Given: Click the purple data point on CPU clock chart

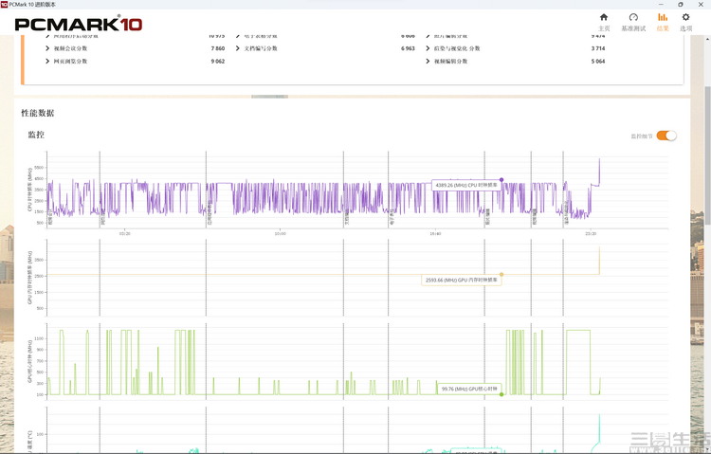Looking at the screenshot, I should click(501, 180).
